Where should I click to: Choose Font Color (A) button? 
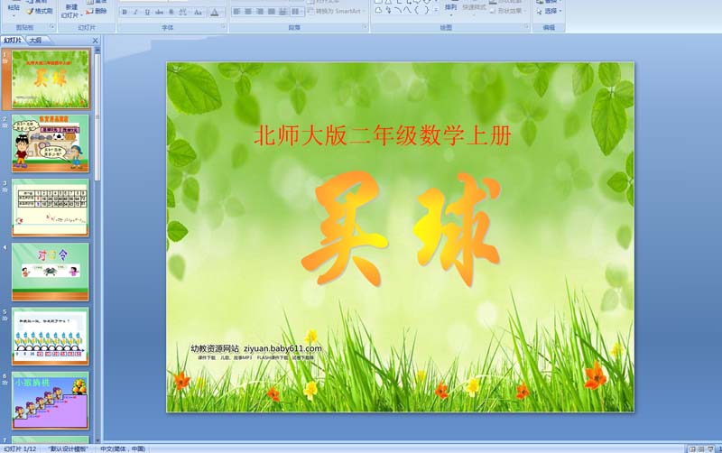click(x=215, y=12)
